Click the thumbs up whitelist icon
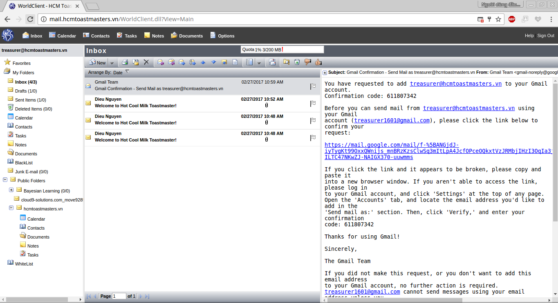Image resolution: width=558 pixels, height=303 pixels. pyautogui.click(x=318, y=62)
